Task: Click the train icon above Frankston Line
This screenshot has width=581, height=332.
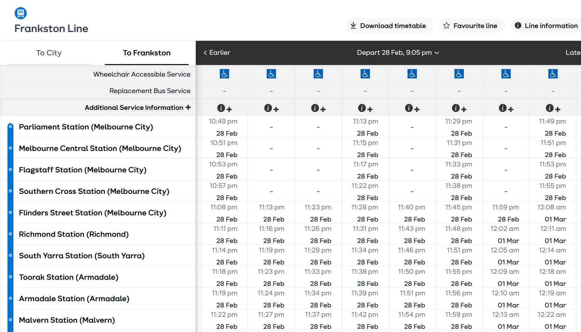Action: point(21,13)
